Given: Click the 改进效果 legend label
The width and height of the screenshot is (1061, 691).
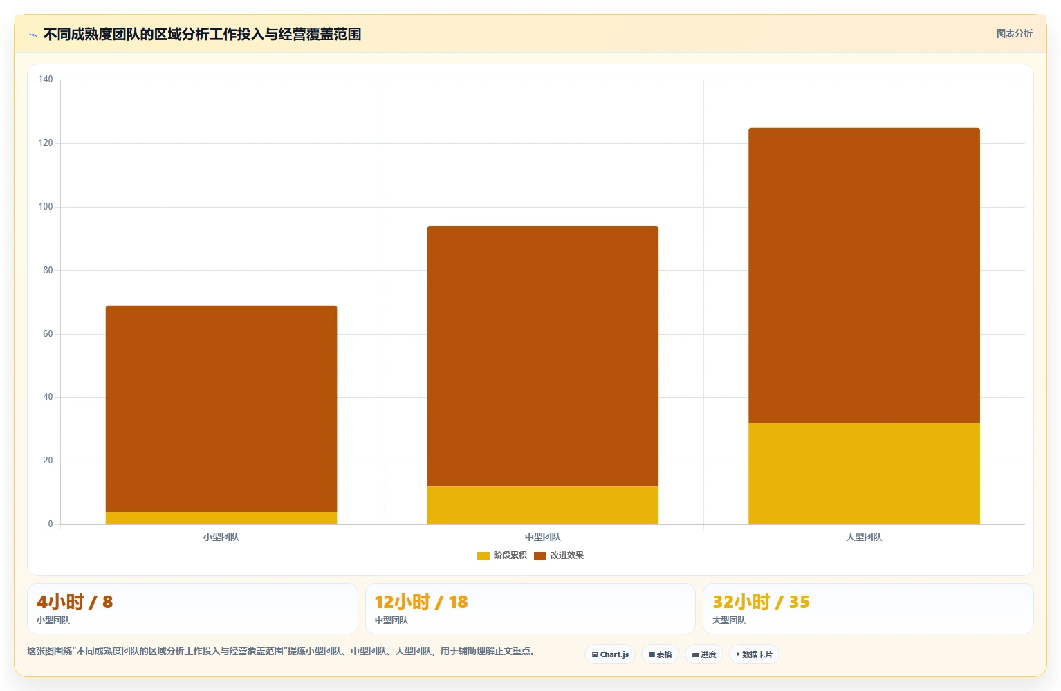Looking at the screenshot, I should (x=567, y=555).
